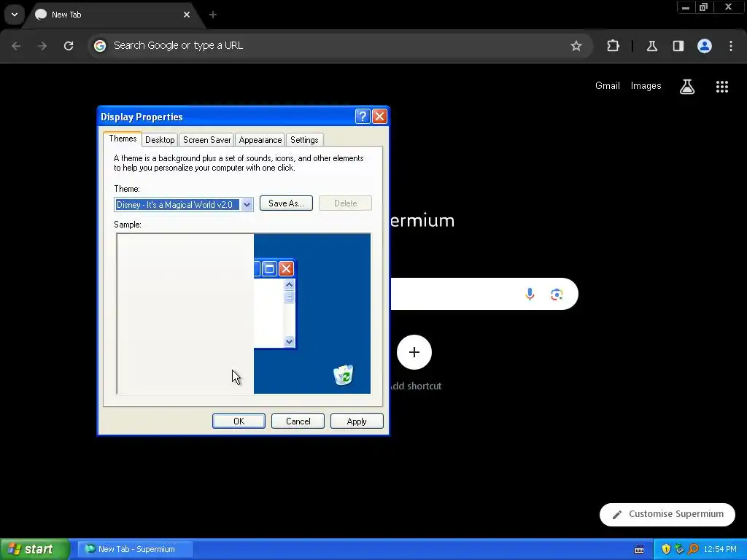
Task: Click the Search Labs flask on page
Action: point(687,86)
